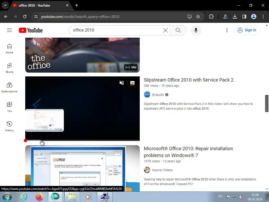Screen dimensions: 269x202
Task: Click the page vertical scrollbar thumb
Action: pos(267,103)
